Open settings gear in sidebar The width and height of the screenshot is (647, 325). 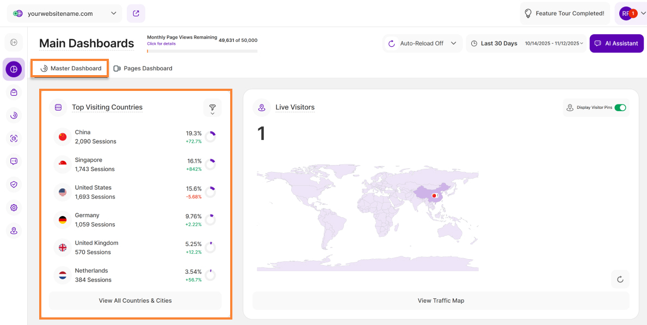pyautogui.click(x=14, y=207)
